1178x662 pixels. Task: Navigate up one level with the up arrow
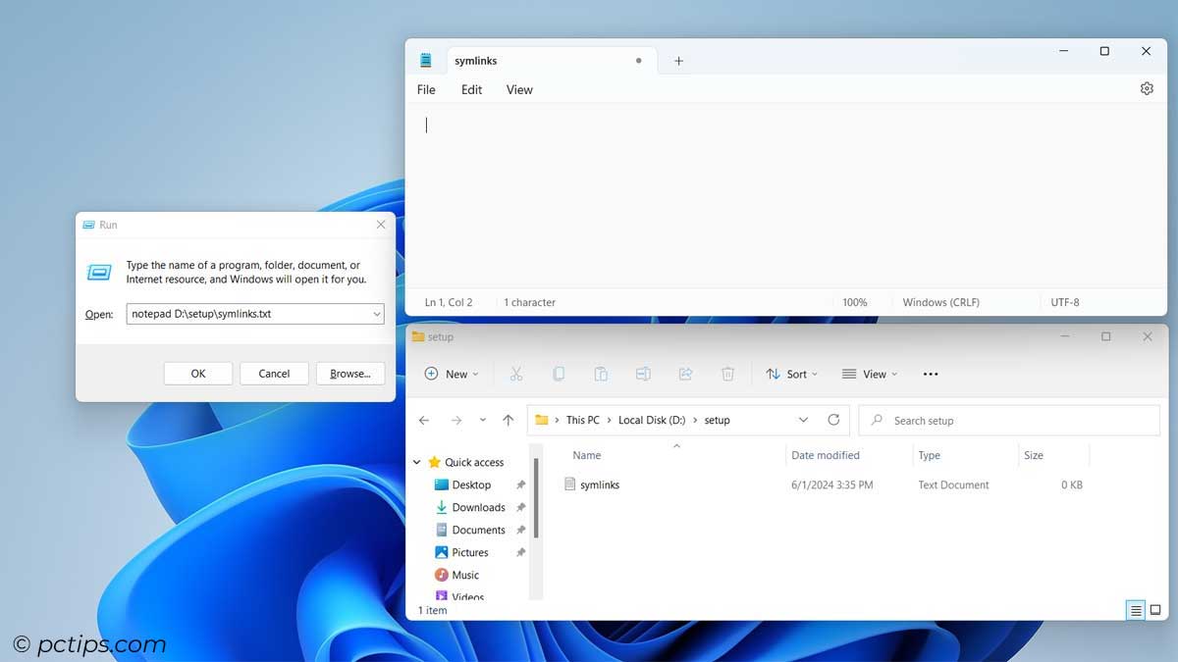pos(509,420)
